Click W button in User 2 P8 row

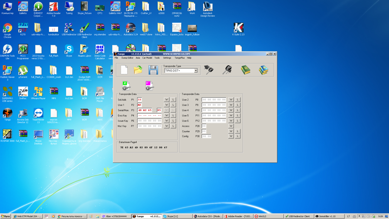[231, 100]
